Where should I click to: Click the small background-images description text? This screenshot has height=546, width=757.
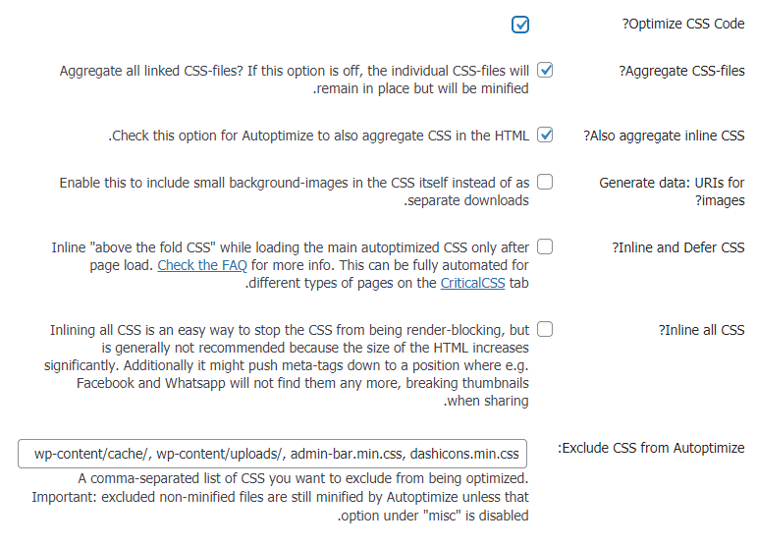[295, 191]
